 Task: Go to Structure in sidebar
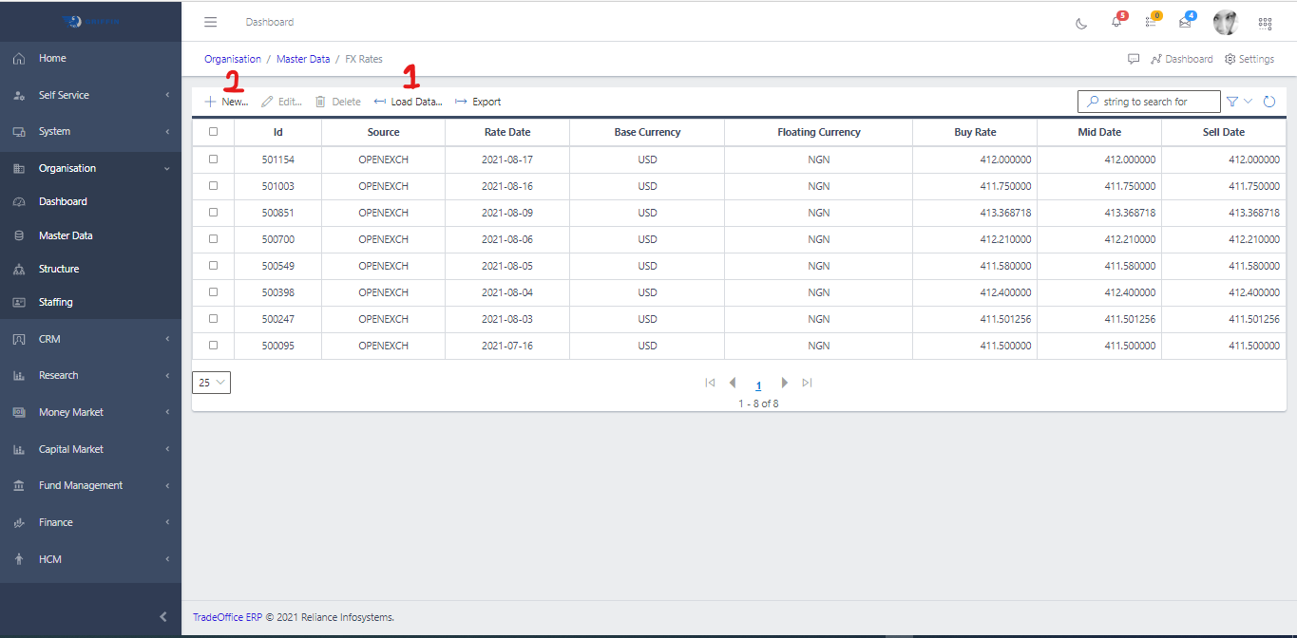click(x=59, y=269)
